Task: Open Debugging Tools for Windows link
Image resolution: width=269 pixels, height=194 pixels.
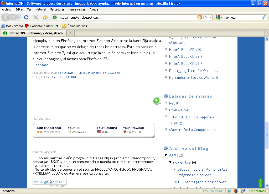Action: 194,71
